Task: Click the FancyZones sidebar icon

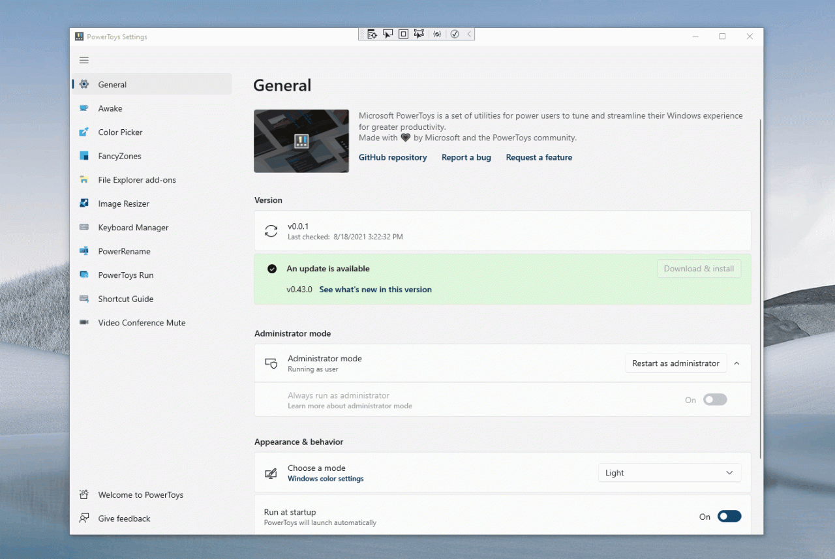Action: (84, 156)
